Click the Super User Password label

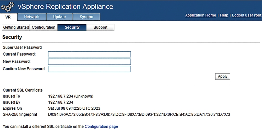[x=22, y=47]
